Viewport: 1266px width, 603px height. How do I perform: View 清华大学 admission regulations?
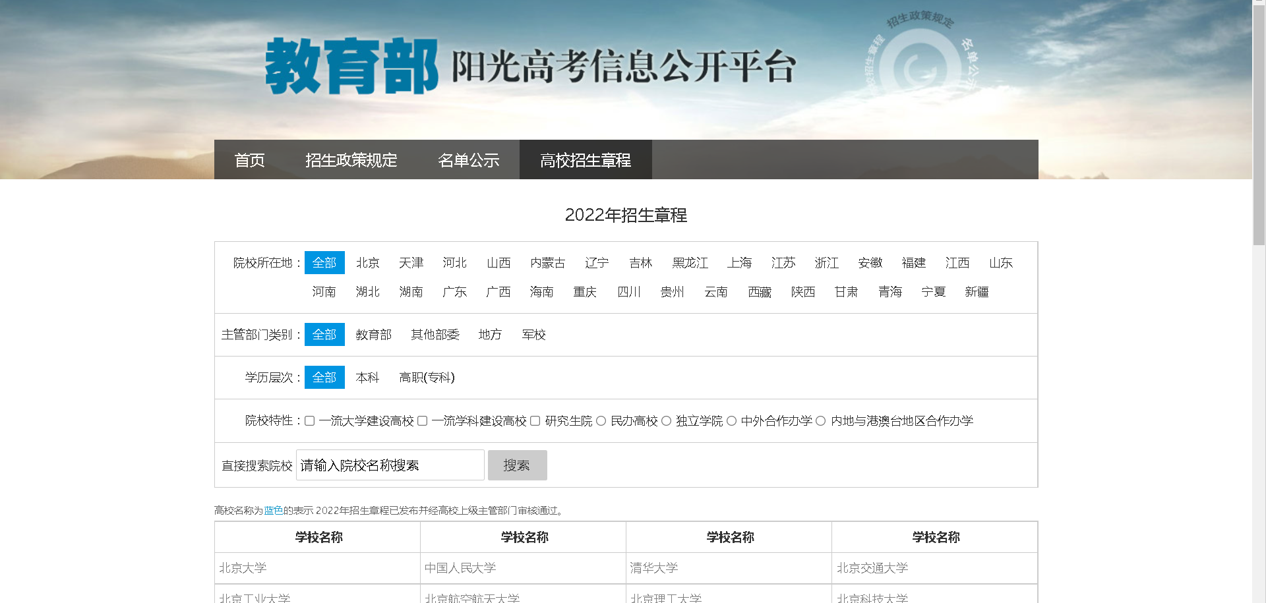click(653, 567)
